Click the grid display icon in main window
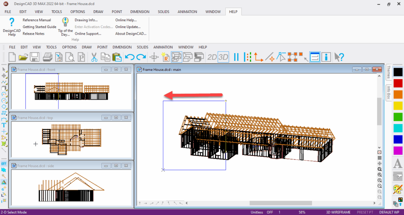This screenshot has width=404, height=215. (380, 158)
